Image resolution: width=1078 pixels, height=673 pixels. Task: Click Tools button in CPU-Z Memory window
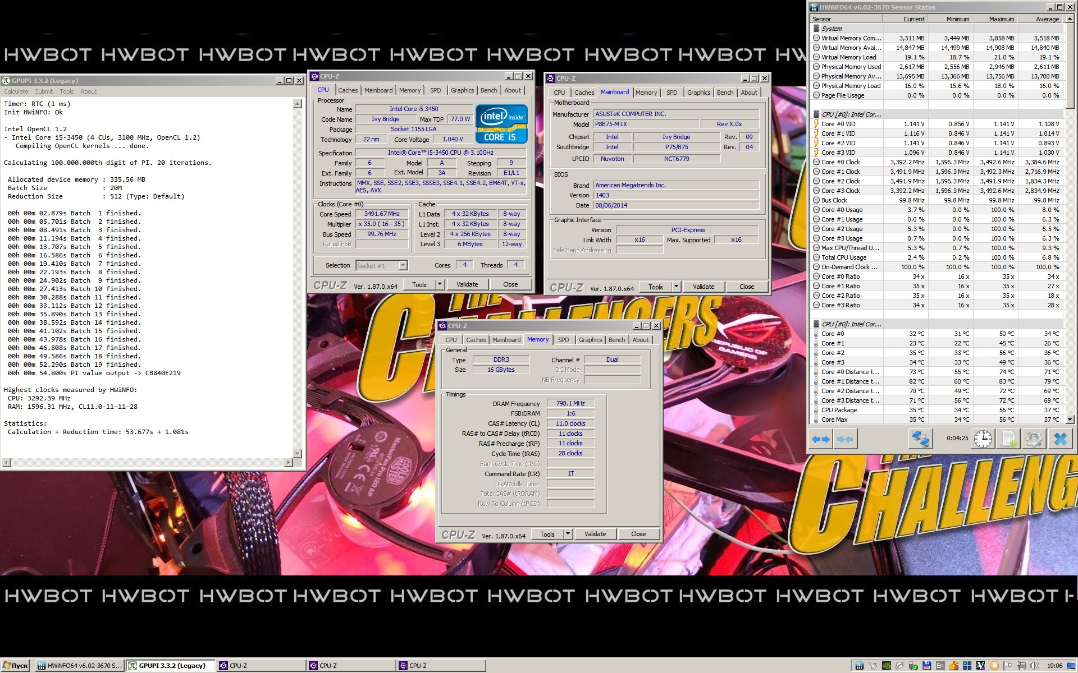[x=547, y=534]
